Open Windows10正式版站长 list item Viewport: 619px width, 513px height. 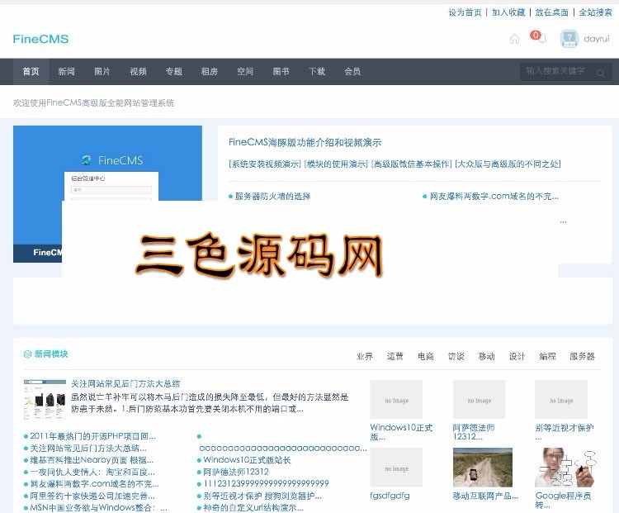pyautogui.click(x=247, y=460)
